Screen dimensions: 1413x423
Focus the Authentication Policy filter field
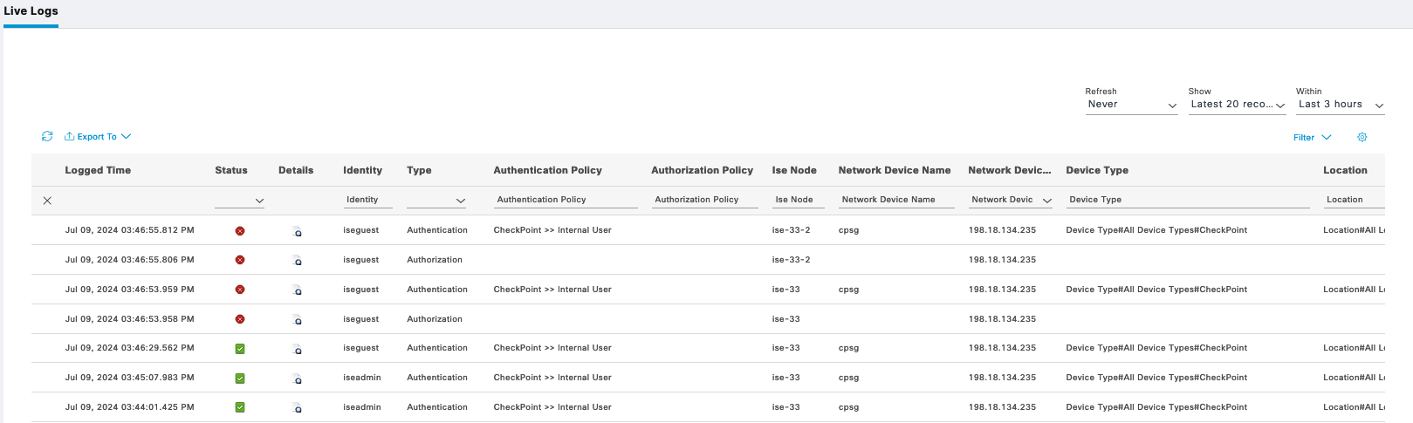point(565,200)
